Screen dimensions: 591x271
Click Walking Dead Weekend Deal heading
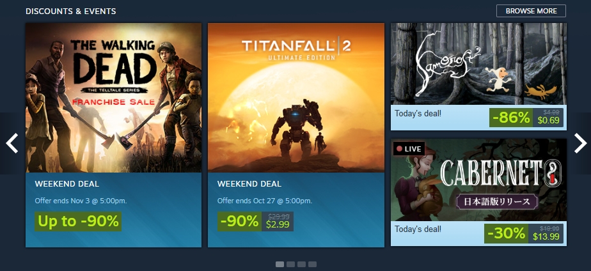tap(67, 184)
